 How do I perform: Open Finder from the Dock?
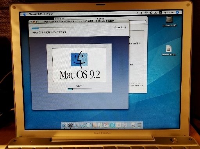(x=64, y=125)
